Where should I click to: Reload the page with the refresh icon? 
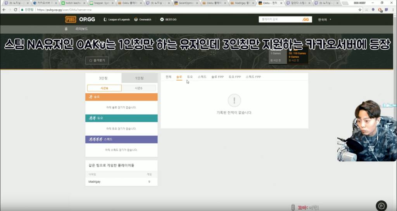click(x=16, y=10)
